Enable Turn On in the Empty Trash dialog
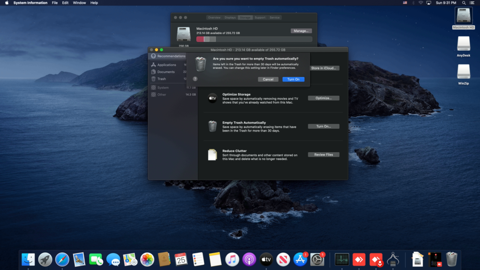480x270 pixels. (293, 79)
